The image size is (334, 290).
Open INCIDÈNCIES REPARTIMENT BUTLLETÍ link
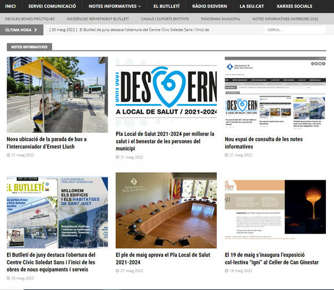98,19
